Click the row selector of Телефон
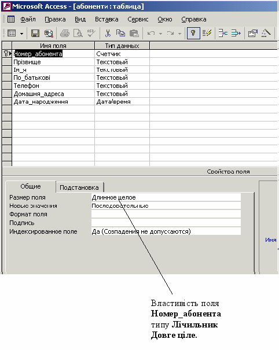The image size is (279, 350). [x=7, y=86]
